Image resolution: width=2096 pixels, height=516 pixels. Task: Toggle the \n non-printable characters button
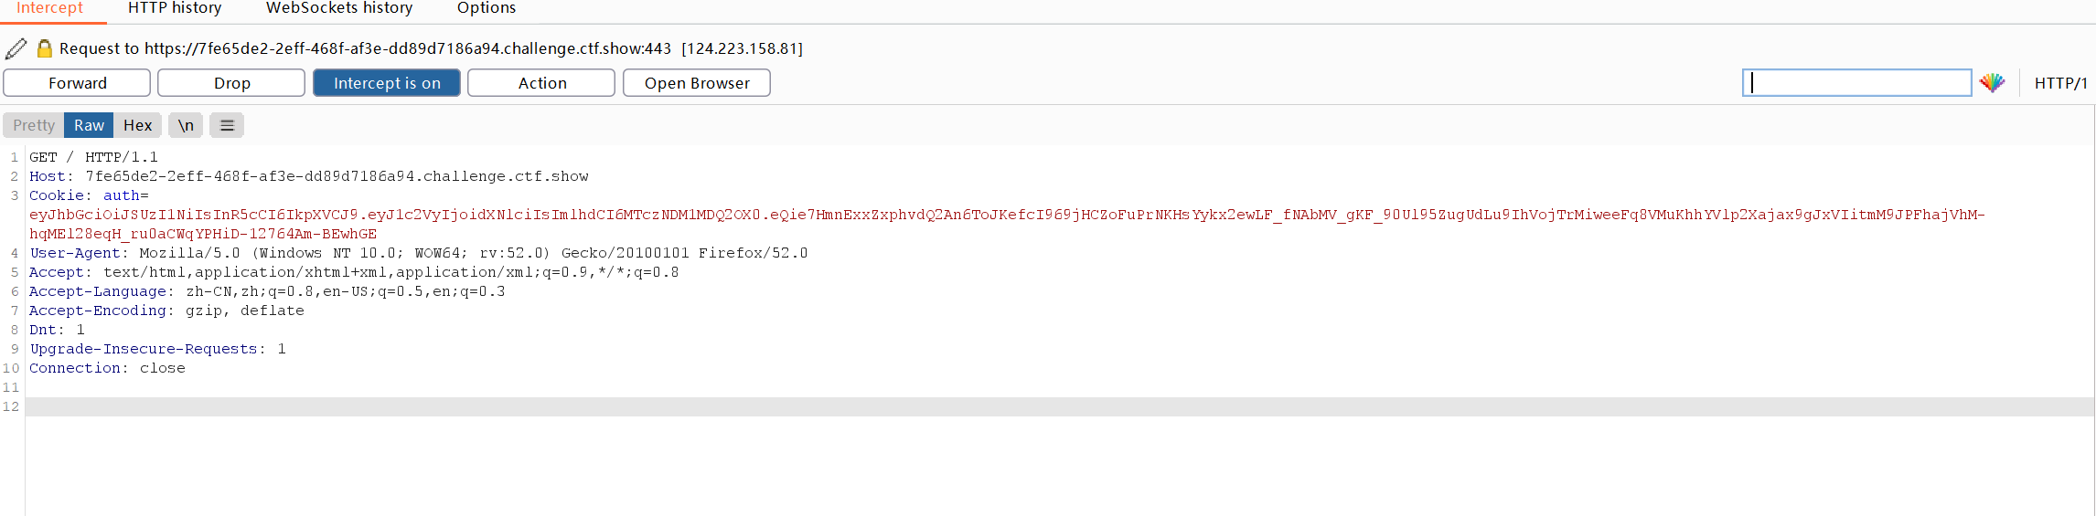point(186,125)
